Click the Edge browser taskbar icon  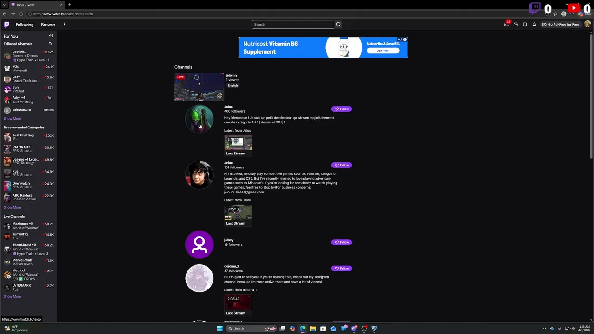click(x=303, y=328)
